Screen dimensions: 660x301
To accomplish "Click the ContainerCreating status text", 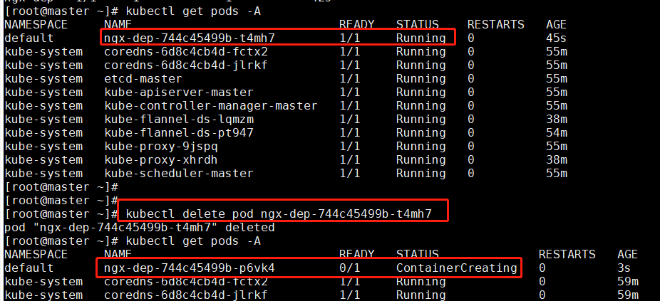I will [456, 268].
